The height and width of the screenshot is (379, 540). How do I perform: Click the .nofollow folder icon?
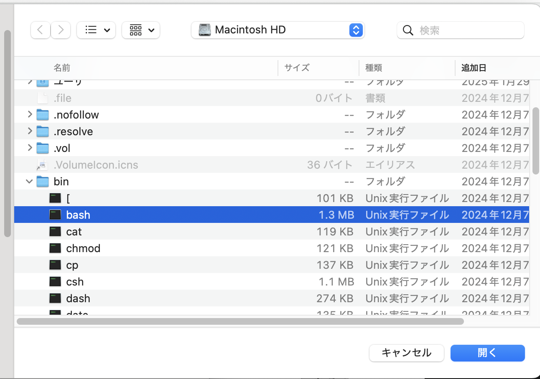[x=43, y=114]
